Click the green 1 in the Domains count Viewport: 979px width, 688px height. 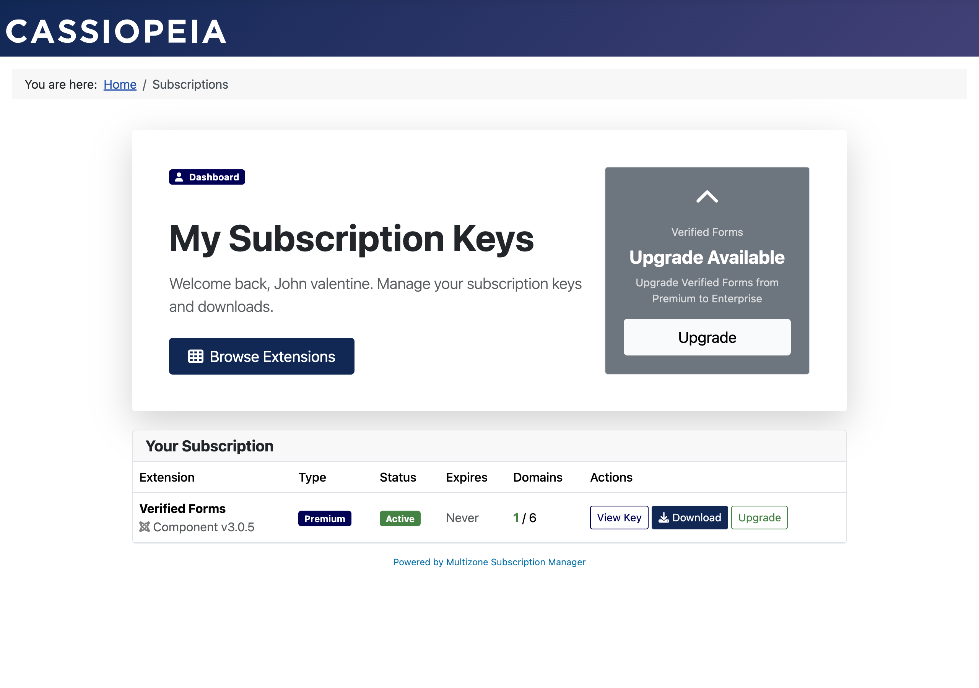click(x=516, y=518)
